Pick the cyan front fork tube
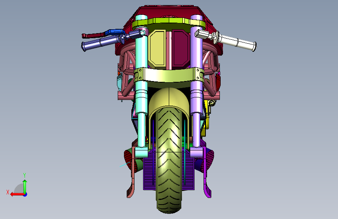Image resolution: width=338 pixels, height=219 pixels. 142,86
